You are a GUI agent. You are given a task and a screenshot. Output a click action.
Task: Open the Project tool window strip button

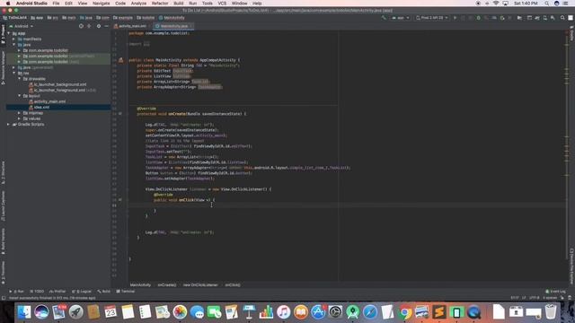coord(3,34)
